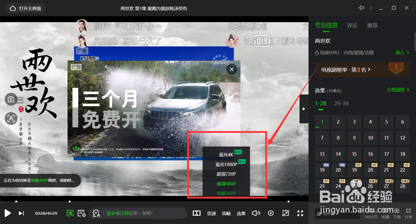Select 蓝光4K quality option

pyautogui.click(x=226, y=154)
